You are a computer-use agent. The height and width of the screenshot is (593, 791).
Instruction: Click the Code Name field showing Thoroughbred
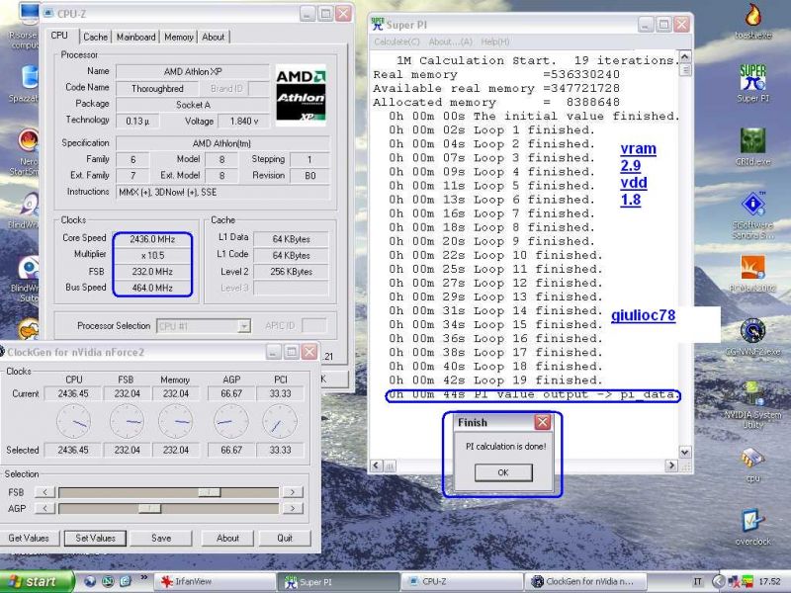click(157, 89)
